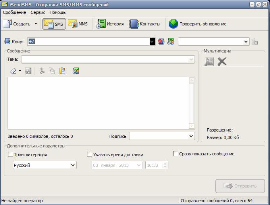Click the add multimedia image icon
The image size is (270, 205).
pos(209,62)
